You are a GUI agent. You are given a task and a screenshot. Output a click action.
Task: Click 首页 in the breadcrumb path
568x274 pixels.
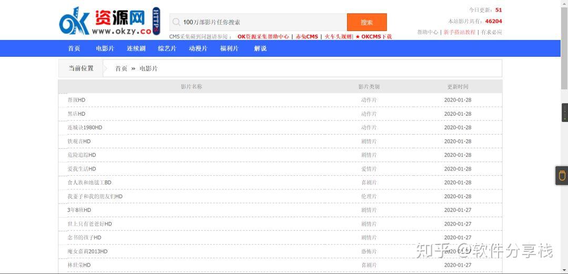click(x=121, y=68)
